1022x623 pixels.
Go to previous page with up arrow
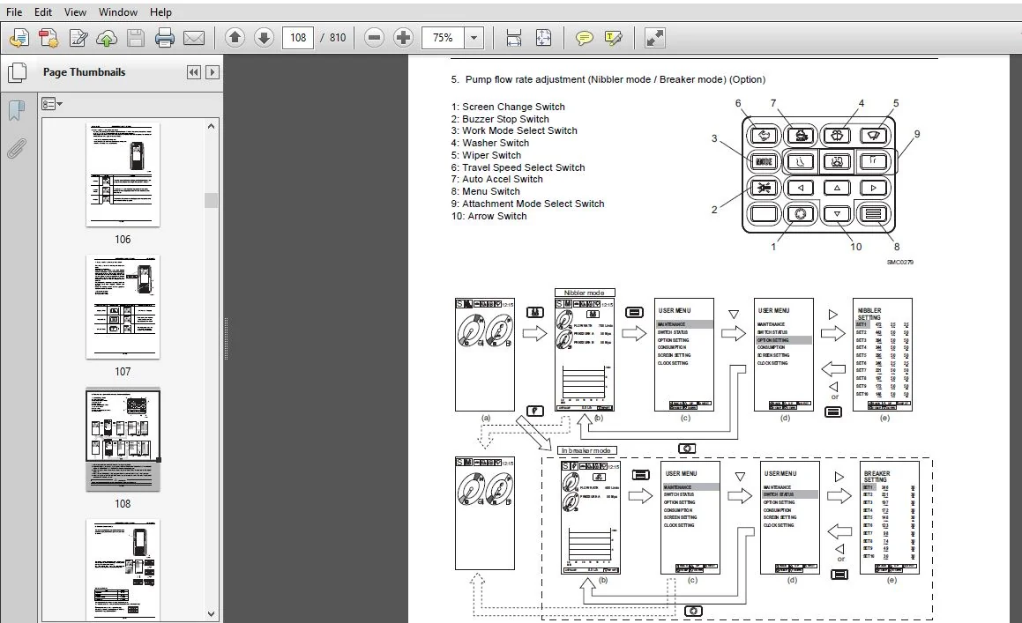[235, 38]
